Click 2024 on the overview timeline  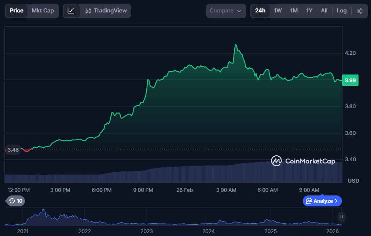[208, 231]
